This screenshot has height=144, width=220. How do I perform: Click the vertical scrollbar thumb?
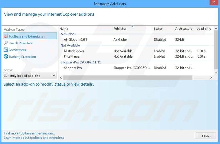tap(216, 50)
